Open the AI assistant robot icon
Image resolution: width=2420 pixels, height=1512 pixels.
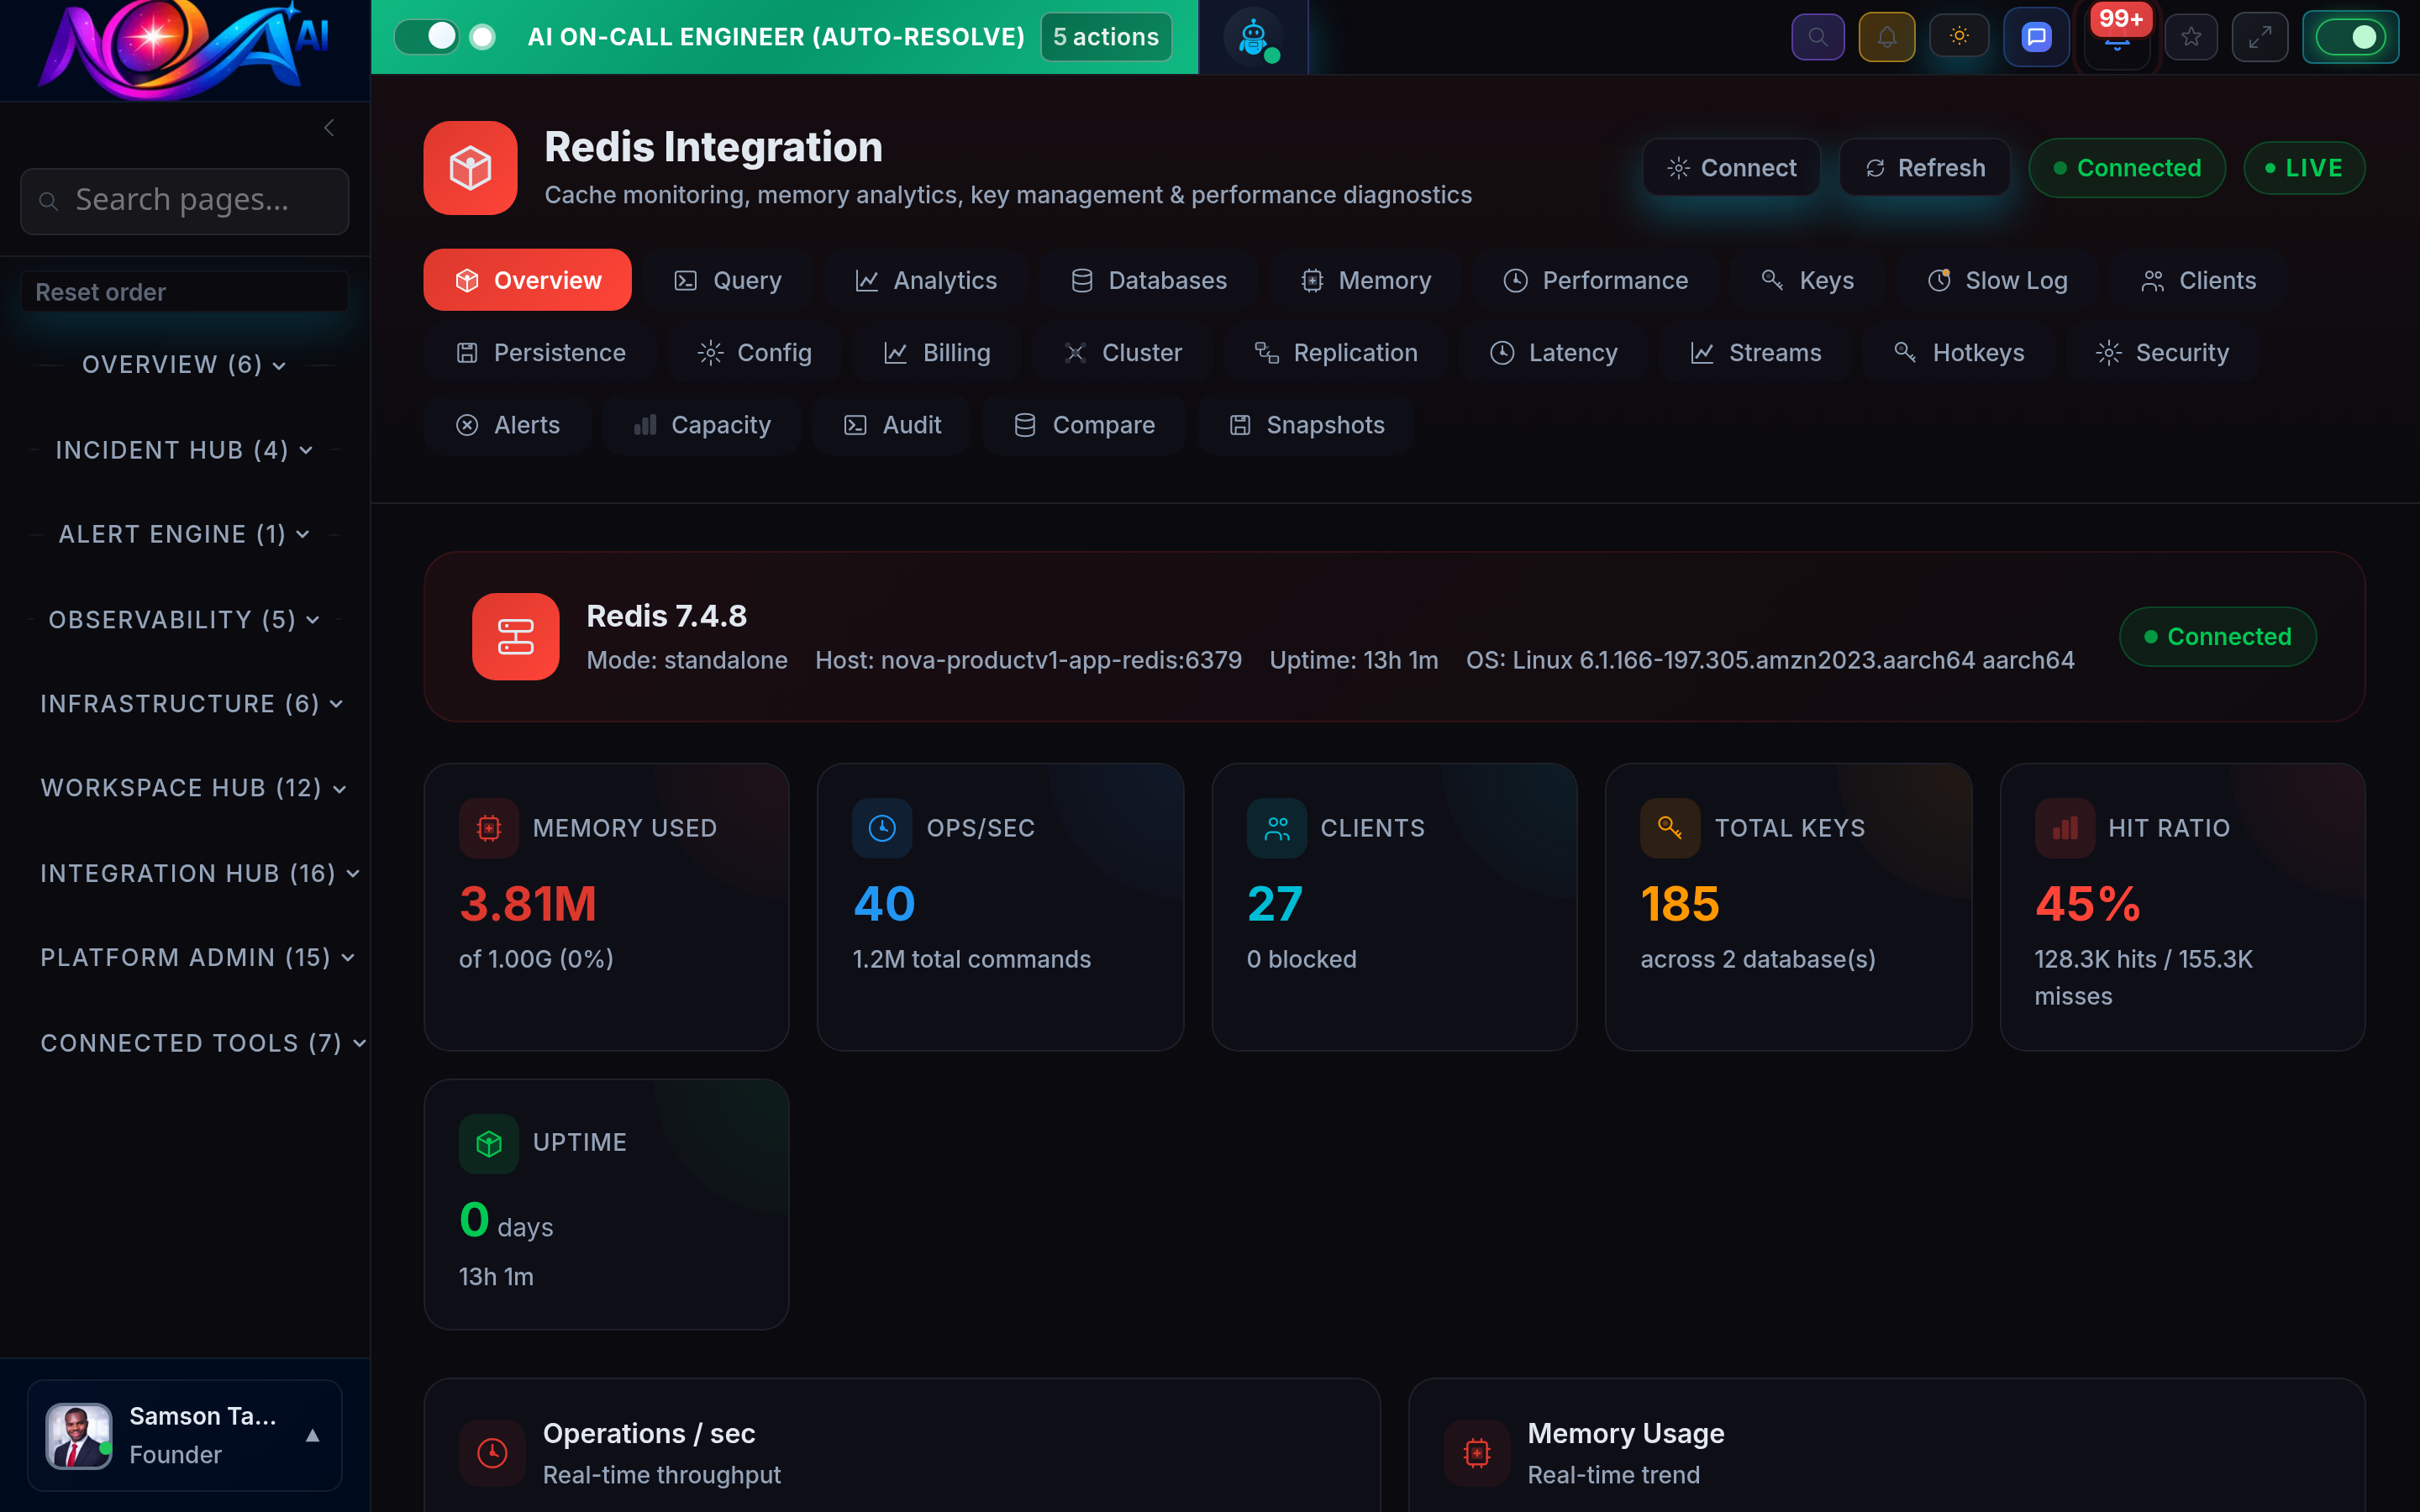click(1252, 36)
